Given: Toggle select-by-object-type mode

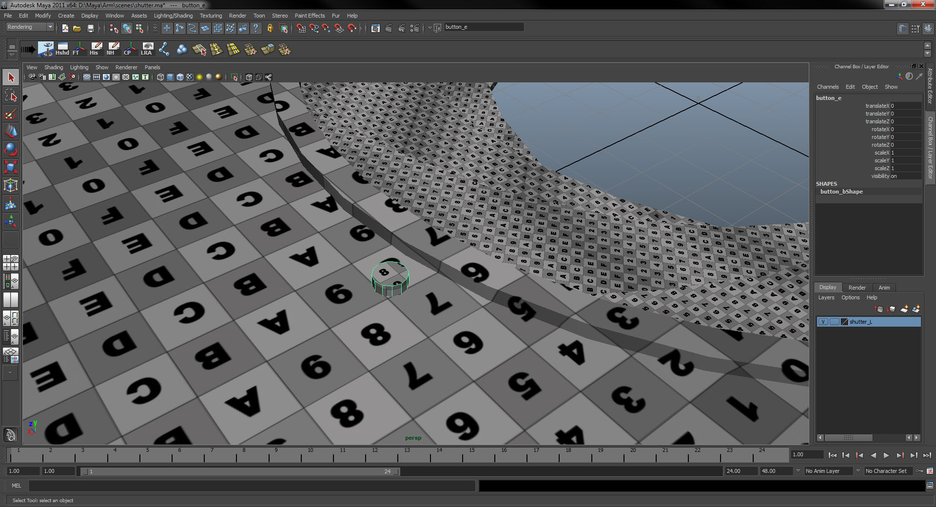Looking at the screenshot, I should 127,28.
